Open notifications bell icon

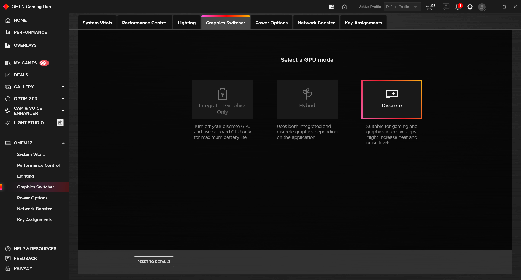tap(458, 7)
